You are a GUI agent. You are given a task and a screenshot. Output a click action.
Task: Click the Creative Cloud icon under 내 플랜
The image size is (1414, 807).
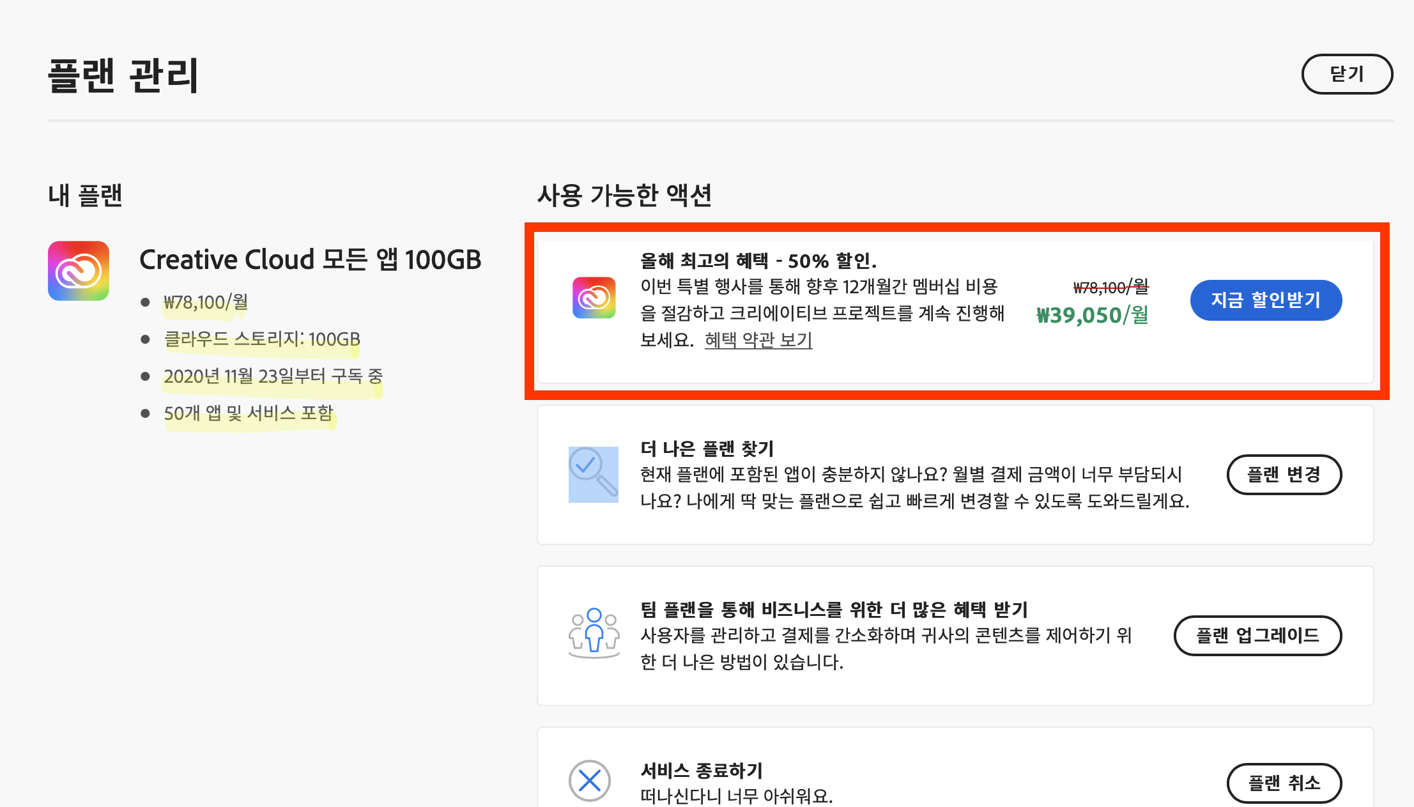click(78, 271)
